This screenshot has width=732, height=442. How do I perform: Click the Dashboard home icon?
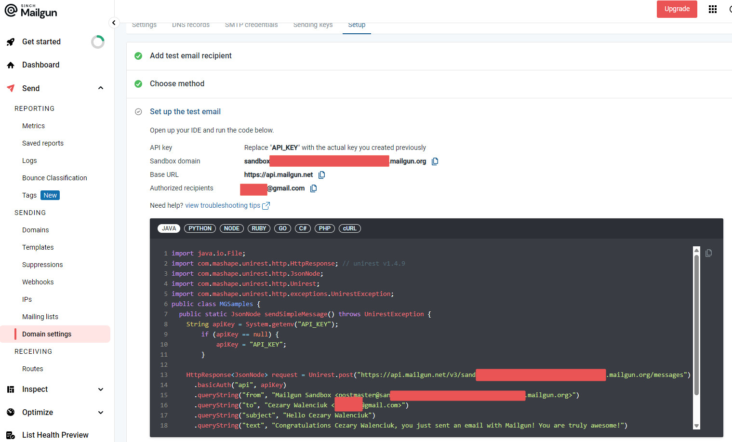(x=11, y=65)
